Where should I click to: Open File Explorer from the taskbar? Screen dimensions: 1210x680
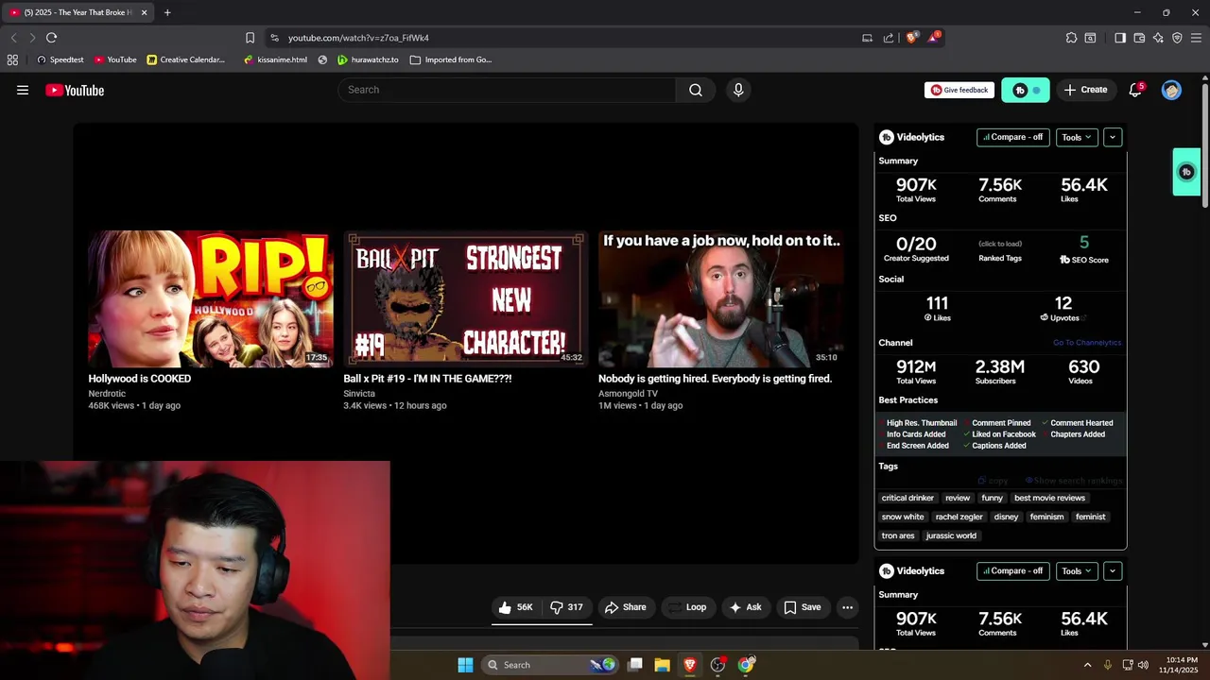click(662, 665)
